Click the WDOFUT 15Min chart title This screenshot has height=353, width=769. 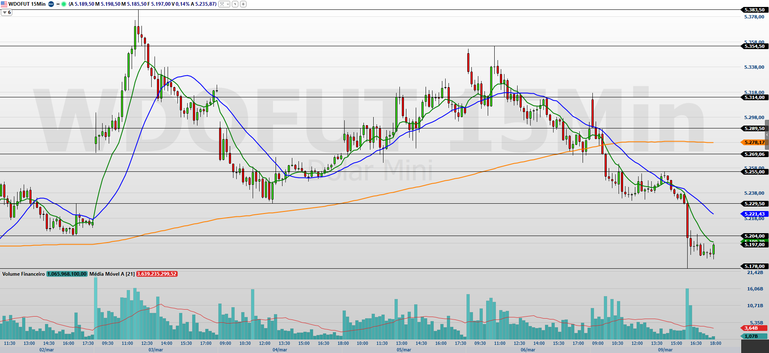pyautogui.click(x=27, y=4)
